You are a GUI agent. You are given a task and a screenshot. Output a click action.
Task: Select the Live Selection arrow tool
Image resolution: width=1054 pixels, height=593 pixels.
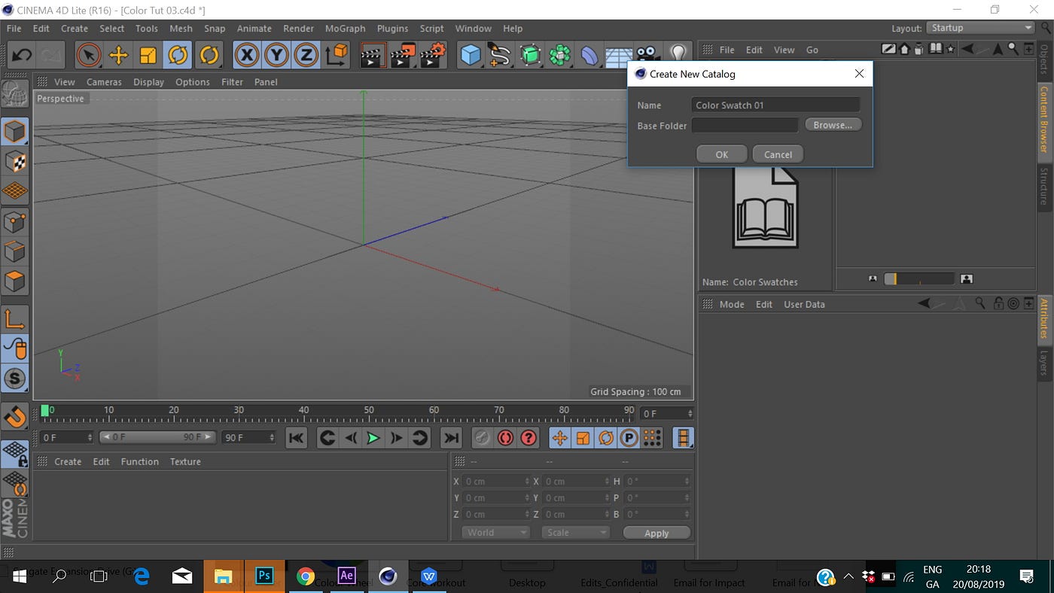pyautogui.click(x=88, y=55)
